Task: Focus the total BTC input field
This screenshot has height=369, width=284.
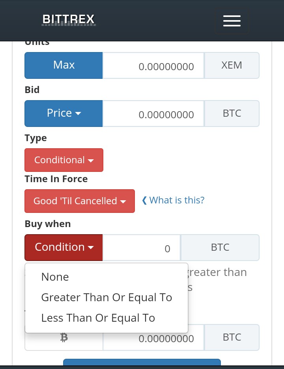Action: (x=153, y=337)
